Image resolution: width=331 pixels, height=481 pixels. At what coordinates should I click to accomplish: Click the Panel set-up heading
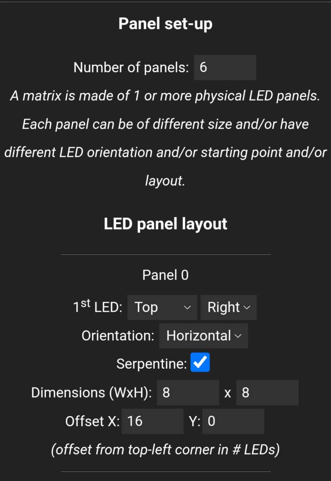click(165, 23)
